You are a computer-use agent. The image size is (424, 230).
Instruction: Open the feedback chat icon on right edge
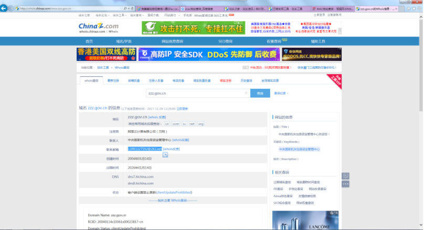coord(345,176)
